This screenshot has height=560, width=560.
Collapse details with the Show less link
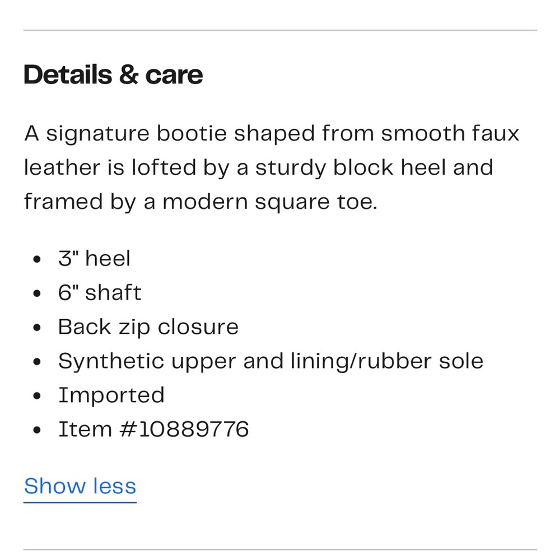pos(80,486)
